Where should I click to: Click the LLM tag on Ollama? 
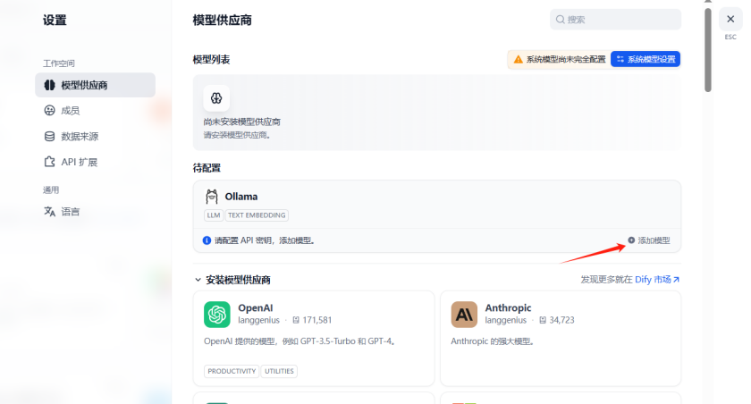(214, 215)
